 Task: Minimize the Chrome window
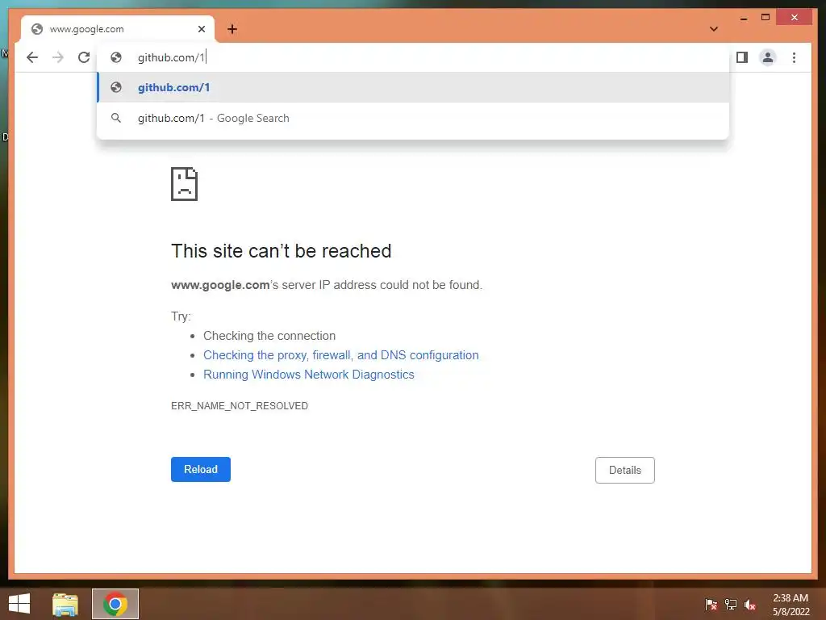coord(743,19)
